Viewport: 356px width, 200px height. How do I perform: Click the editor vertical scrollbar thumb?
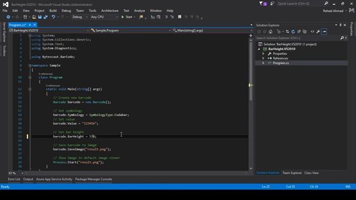pyautogui.click(x=251, y=71)
